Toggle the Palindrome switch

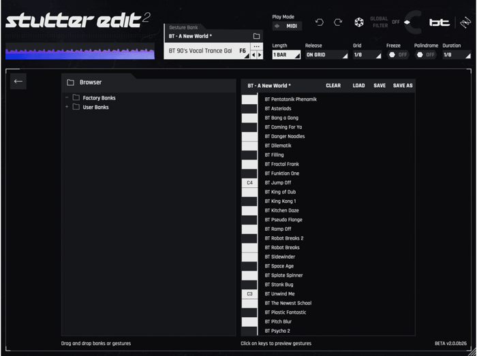(426, 54)
